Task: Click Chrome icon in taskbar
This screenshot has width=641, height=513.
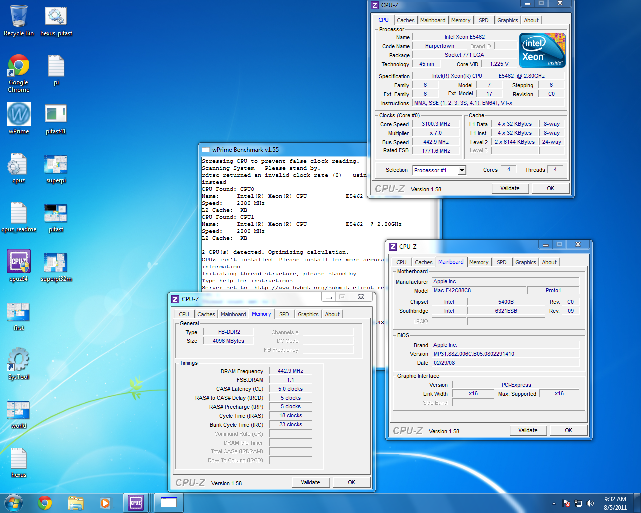Action: (x=45, y=503)
